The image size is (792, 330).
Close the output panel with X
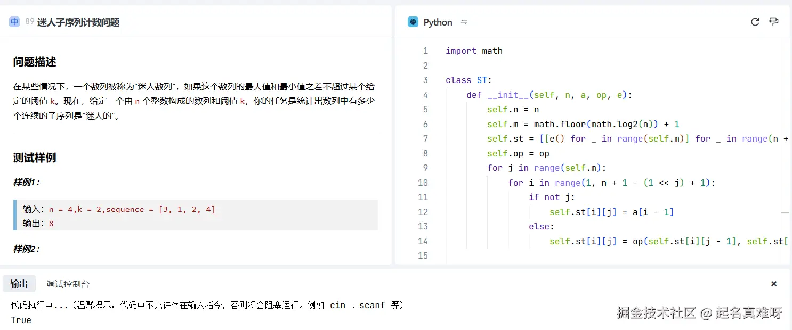click(x=774, y=284)
